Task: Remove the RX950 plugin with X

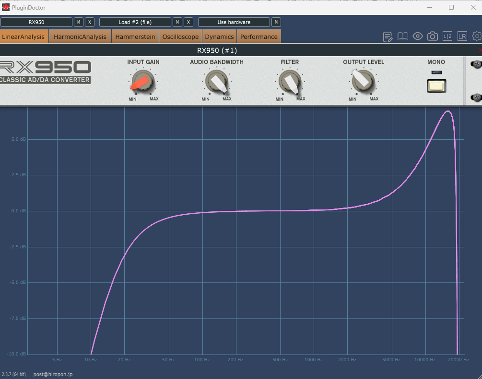Action: [x=90, y=22]
